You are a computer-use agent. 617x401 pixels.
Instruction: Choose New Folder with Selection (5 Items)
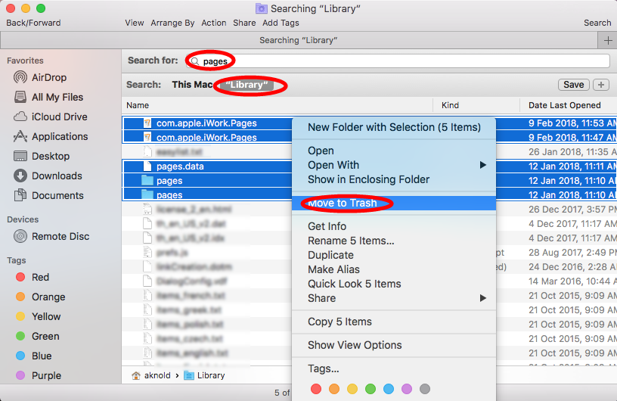point(394,127)
